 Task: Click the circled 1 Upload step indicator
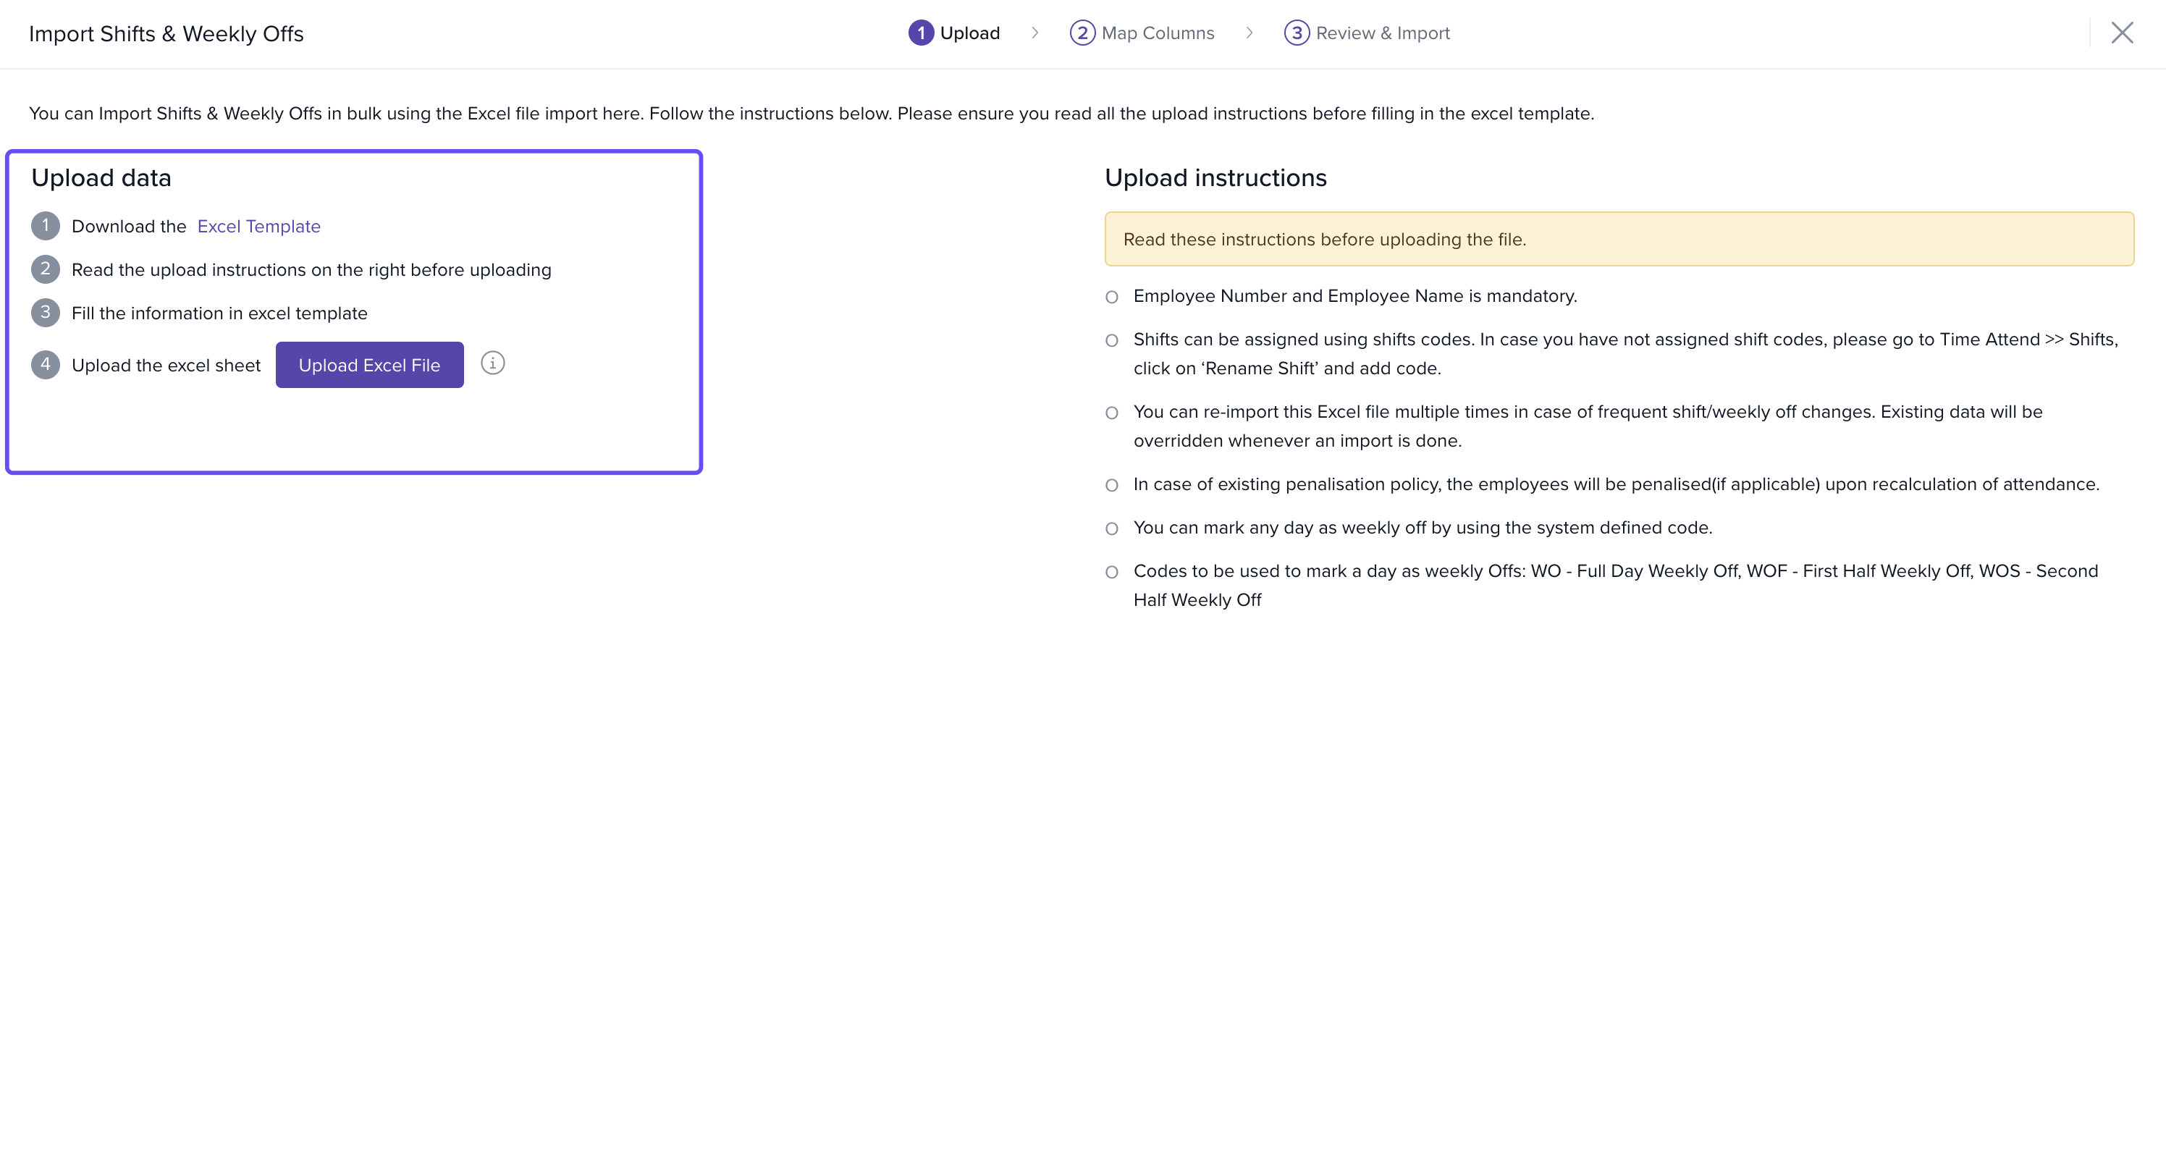922,33
